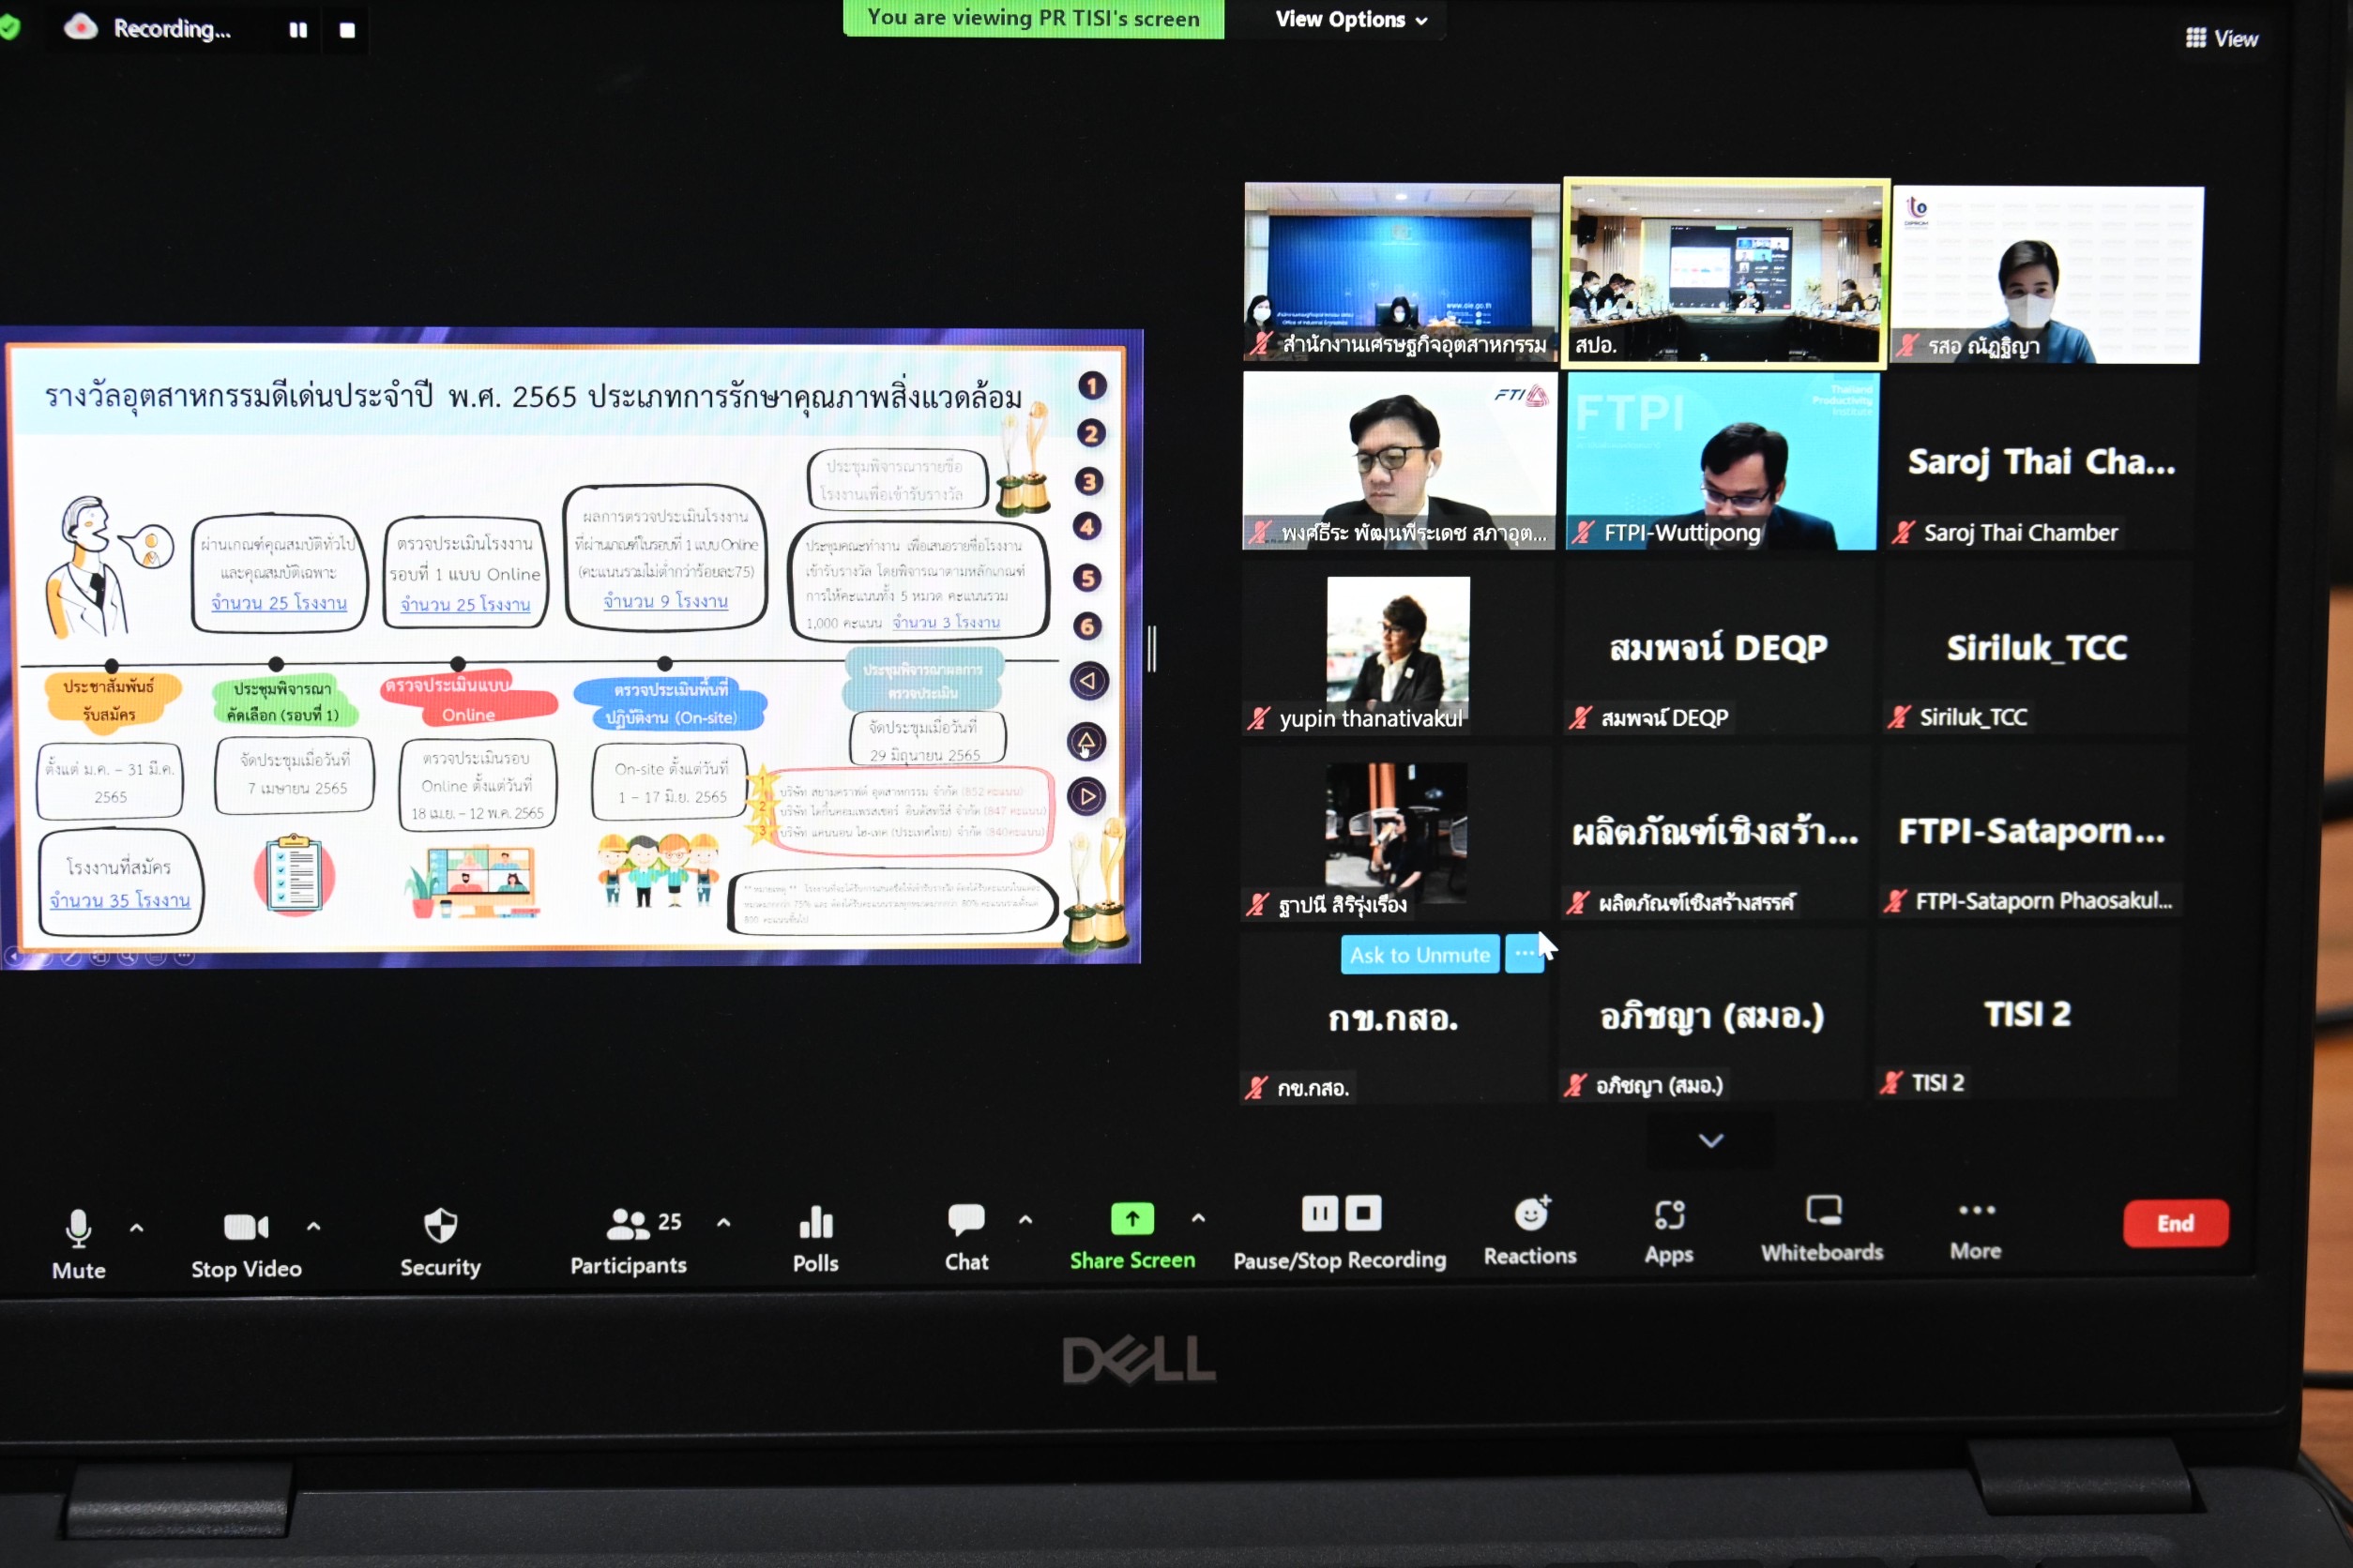Screen dimensions: 2353x1568
Task: Click the 'You are viewing PR TISI's screen' banner
Action: point(1034,18)
